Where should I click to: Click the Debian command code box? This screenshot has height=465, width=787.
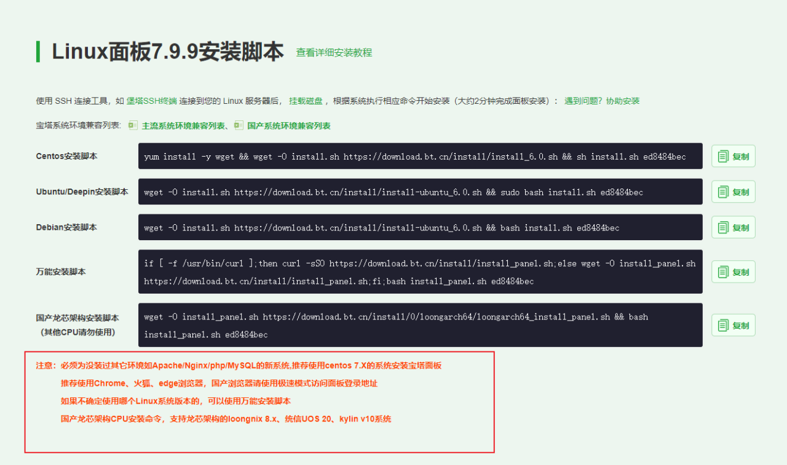pos(421,227)
